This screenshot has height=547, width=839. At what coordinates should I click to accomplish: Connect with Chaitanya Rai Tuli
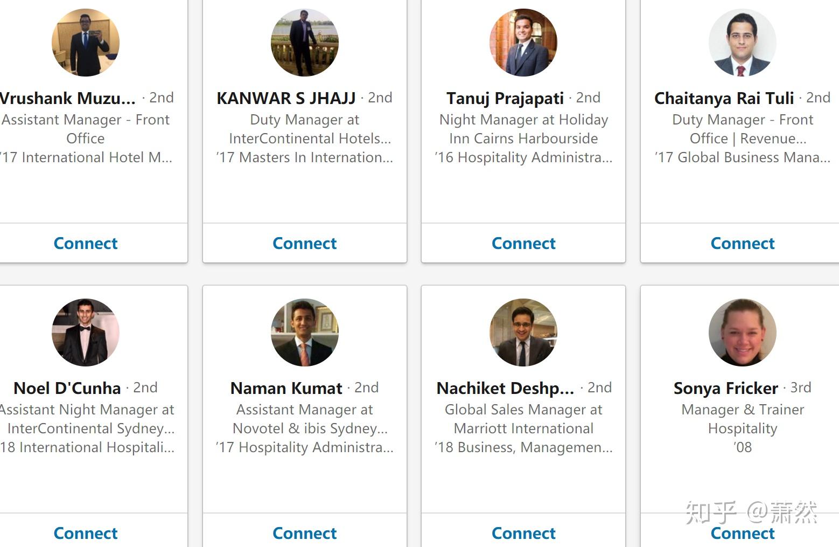click(x=743, y=243)
